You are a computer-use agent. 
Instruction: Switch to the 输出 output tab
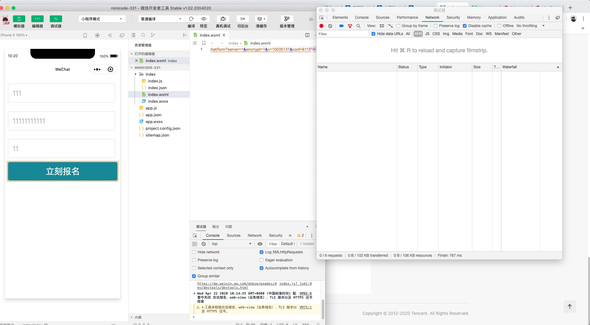click(216, 227)
